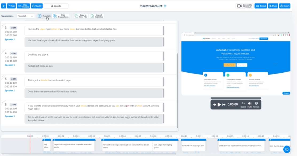The width and height of the screenshot is (297, 156).
Task: Click the timeline horizontal scrollbar
Action: pyautogui.click(x=89, y=154)
